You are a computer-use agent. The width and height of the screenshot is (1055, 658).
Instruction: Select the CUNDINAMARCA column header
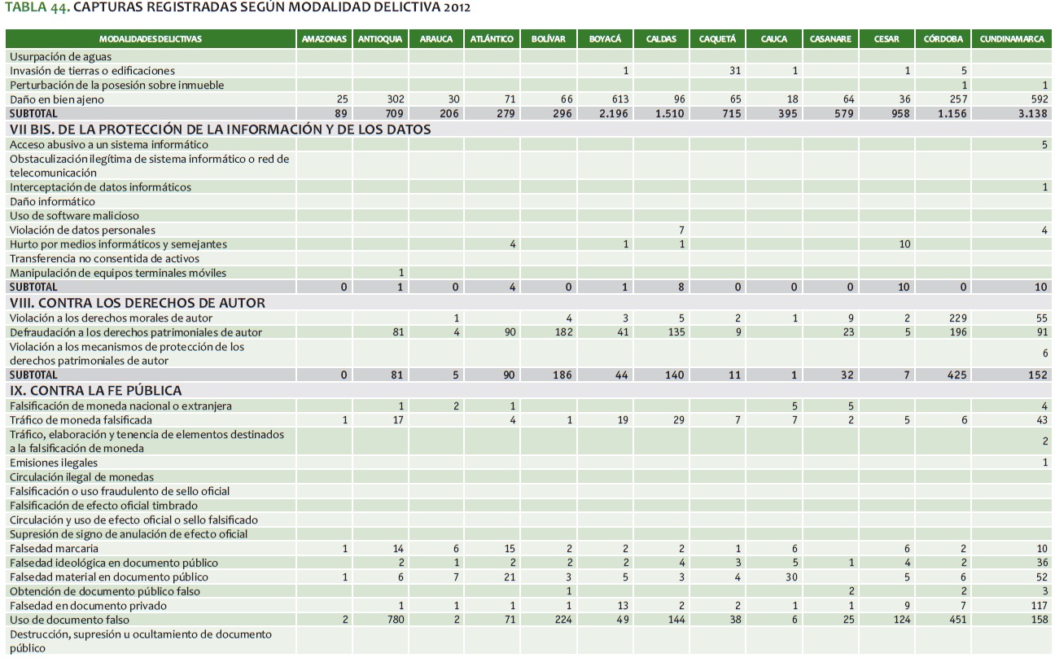point(1012,39)
